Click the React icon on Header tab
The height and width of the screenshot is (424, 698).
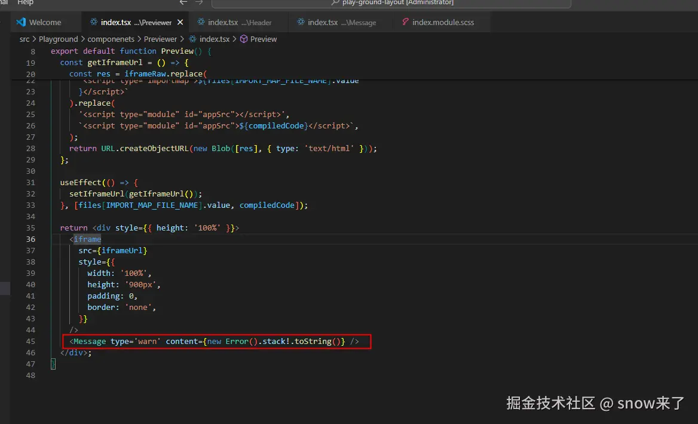(x=201, y=22)
